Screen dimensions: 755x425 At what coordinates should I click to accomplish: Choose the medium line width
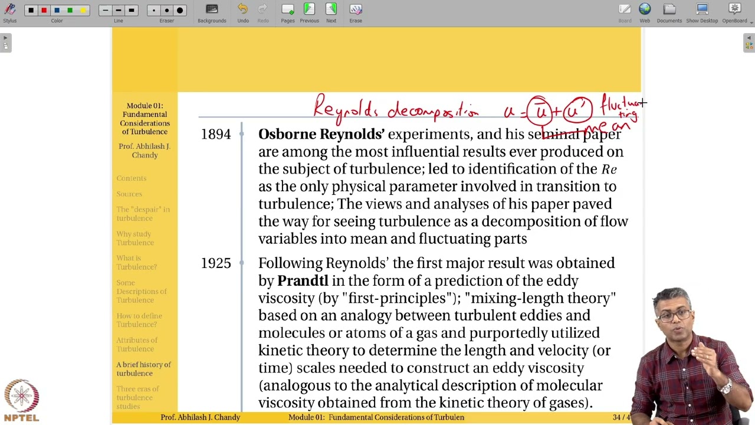point(118,10)
